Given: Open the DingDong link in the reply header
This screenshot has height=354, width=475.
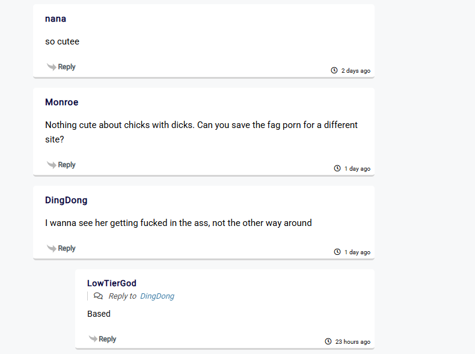Looking at the screenshot, I should click(157, 296).
